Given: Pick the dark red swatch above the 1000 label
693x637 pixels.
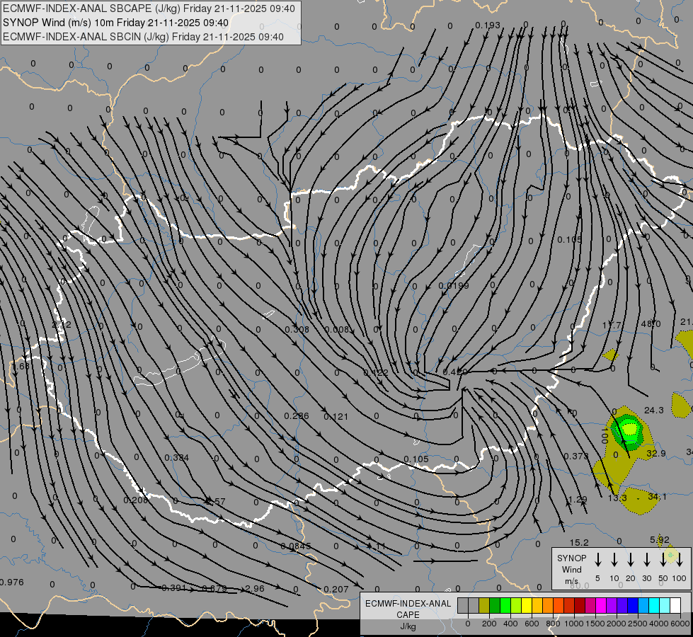Looking at the screenshot, I should click(x=580, y=605).
